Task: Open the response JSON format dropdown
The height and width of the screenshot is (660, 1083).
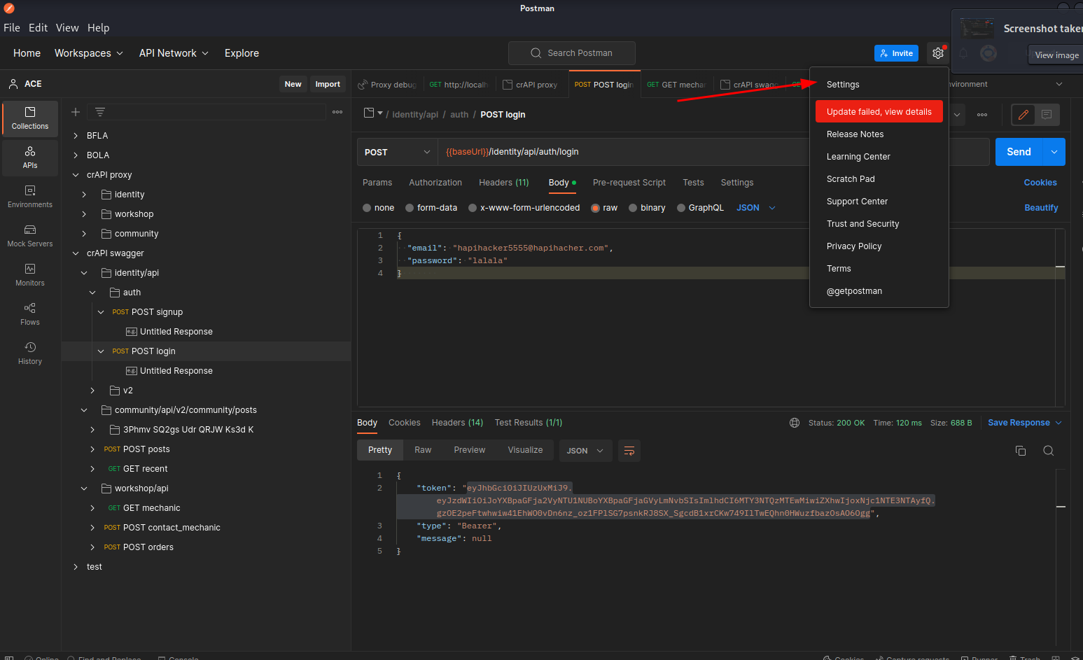Action: 585,451
